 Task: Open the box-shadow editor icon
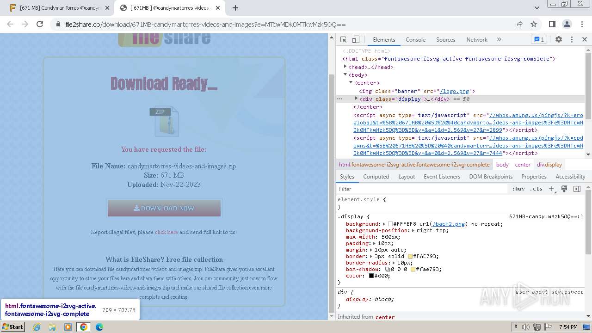pyautogui.click(x=388, y=269)
